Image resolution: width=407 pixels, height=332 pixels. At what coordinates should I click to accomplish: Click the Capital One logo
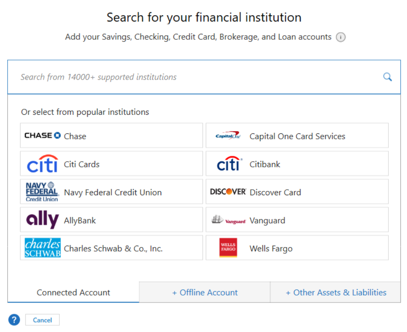click(228, 136)
